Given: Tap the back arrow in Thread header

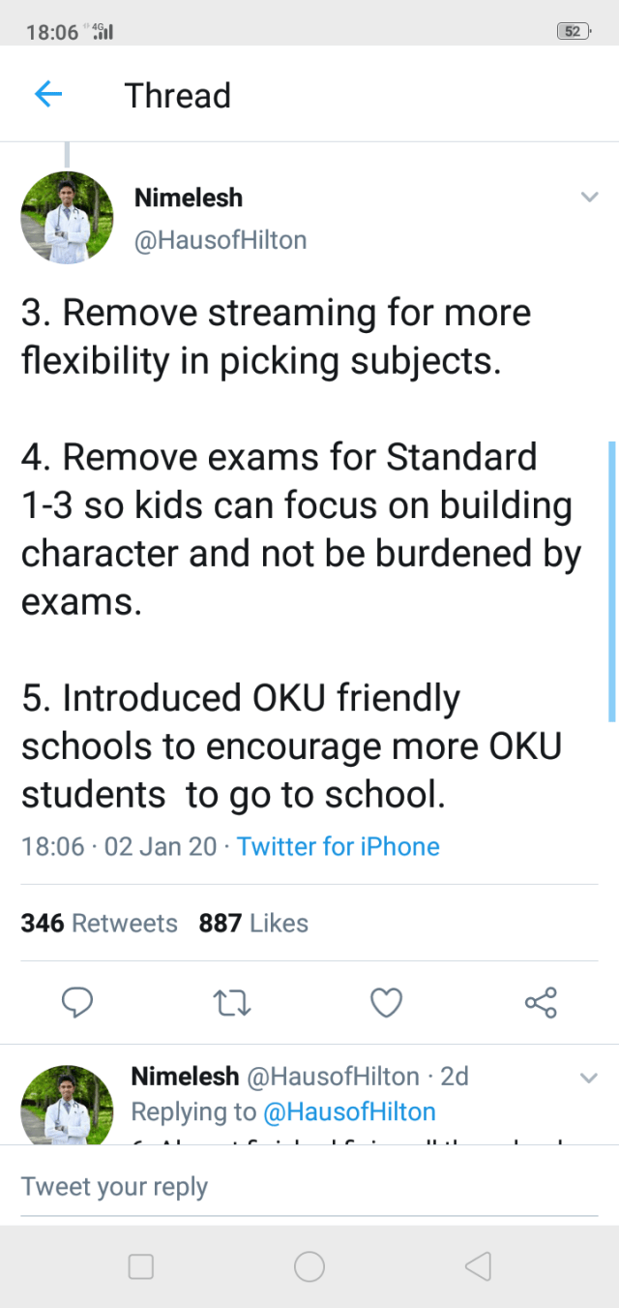Looking at the screenshot, I should point(48,95).
